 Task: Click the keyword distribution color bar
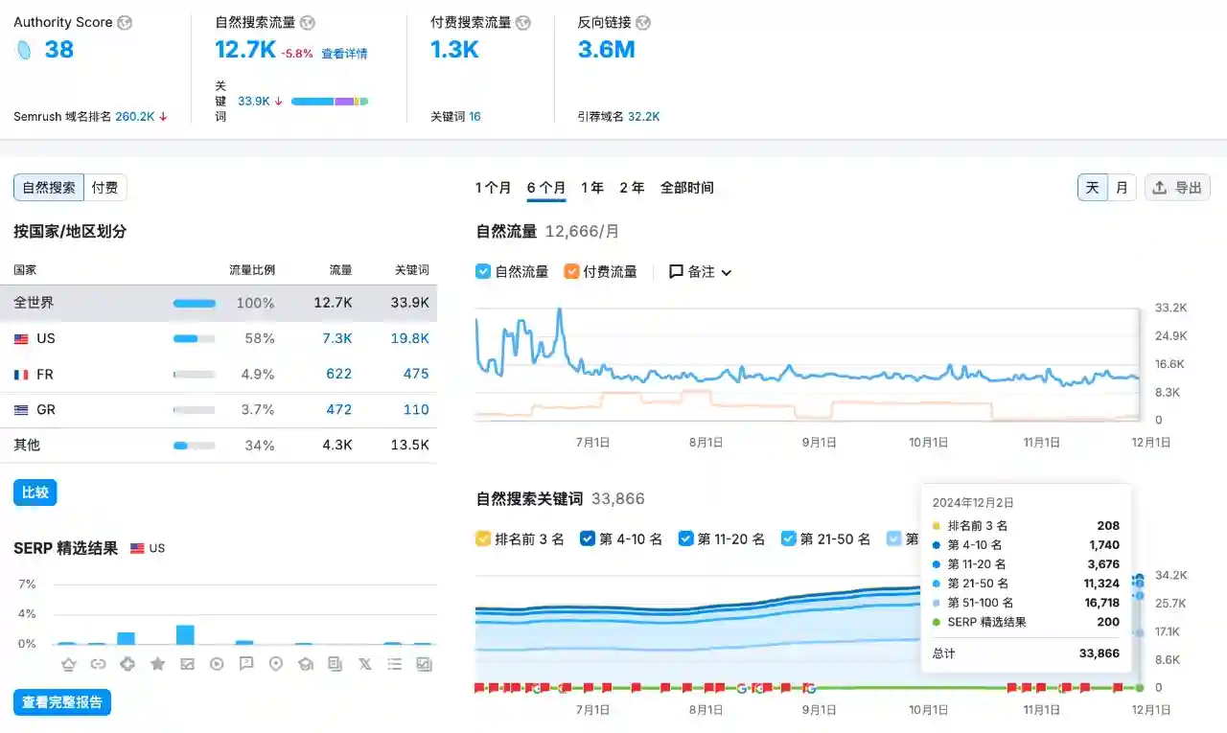coord(329,102)
